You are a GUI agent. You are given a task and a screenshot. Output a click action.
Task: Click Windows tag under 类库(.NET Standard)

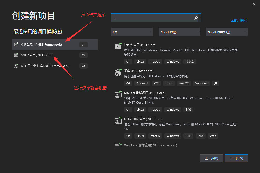pos(201,83)
